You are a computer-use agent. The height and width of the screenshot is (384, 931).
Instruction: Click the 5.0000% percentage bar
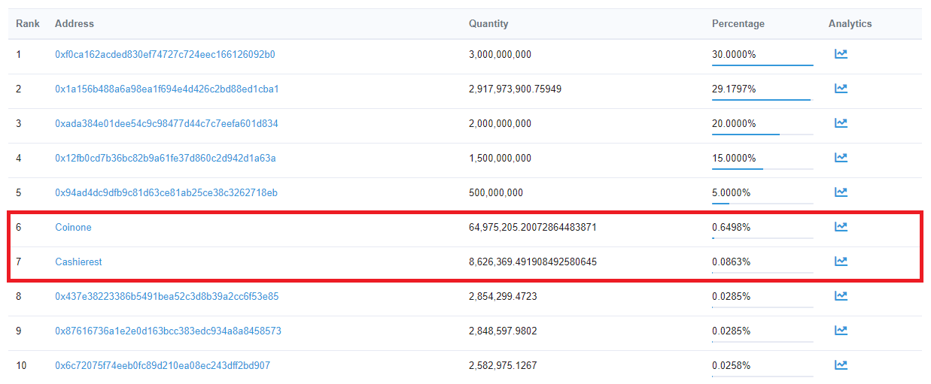762,204
